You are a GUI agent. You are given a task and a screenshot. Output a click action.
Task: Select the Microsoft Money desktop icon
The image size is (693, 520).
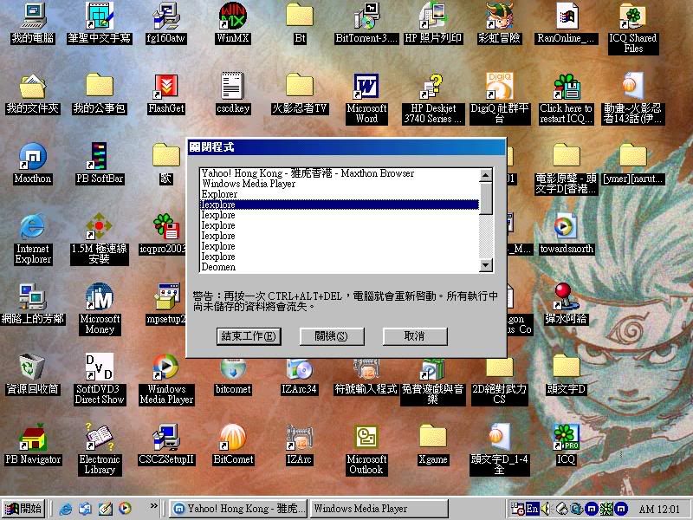pos(100,298)
